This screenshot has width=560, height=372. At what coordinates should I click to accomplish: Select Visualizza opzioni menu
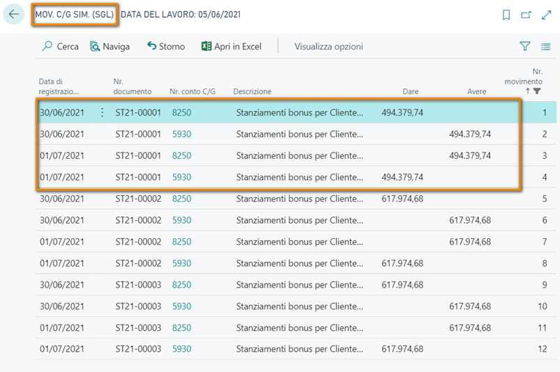click(x=328, y=47)
